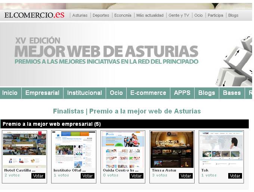Open the Asturias section
This screenshot has height=192, width=254.
click(80, 15)
